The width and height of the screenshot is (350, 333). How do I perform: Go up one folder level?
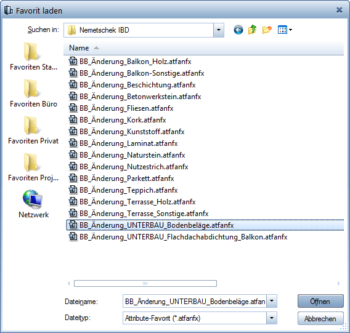click(x=252, y=30)
